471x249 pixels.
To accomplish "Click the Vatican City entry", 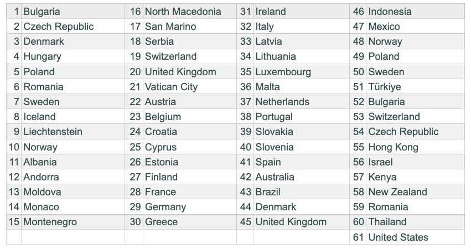I will coord(171,87).
